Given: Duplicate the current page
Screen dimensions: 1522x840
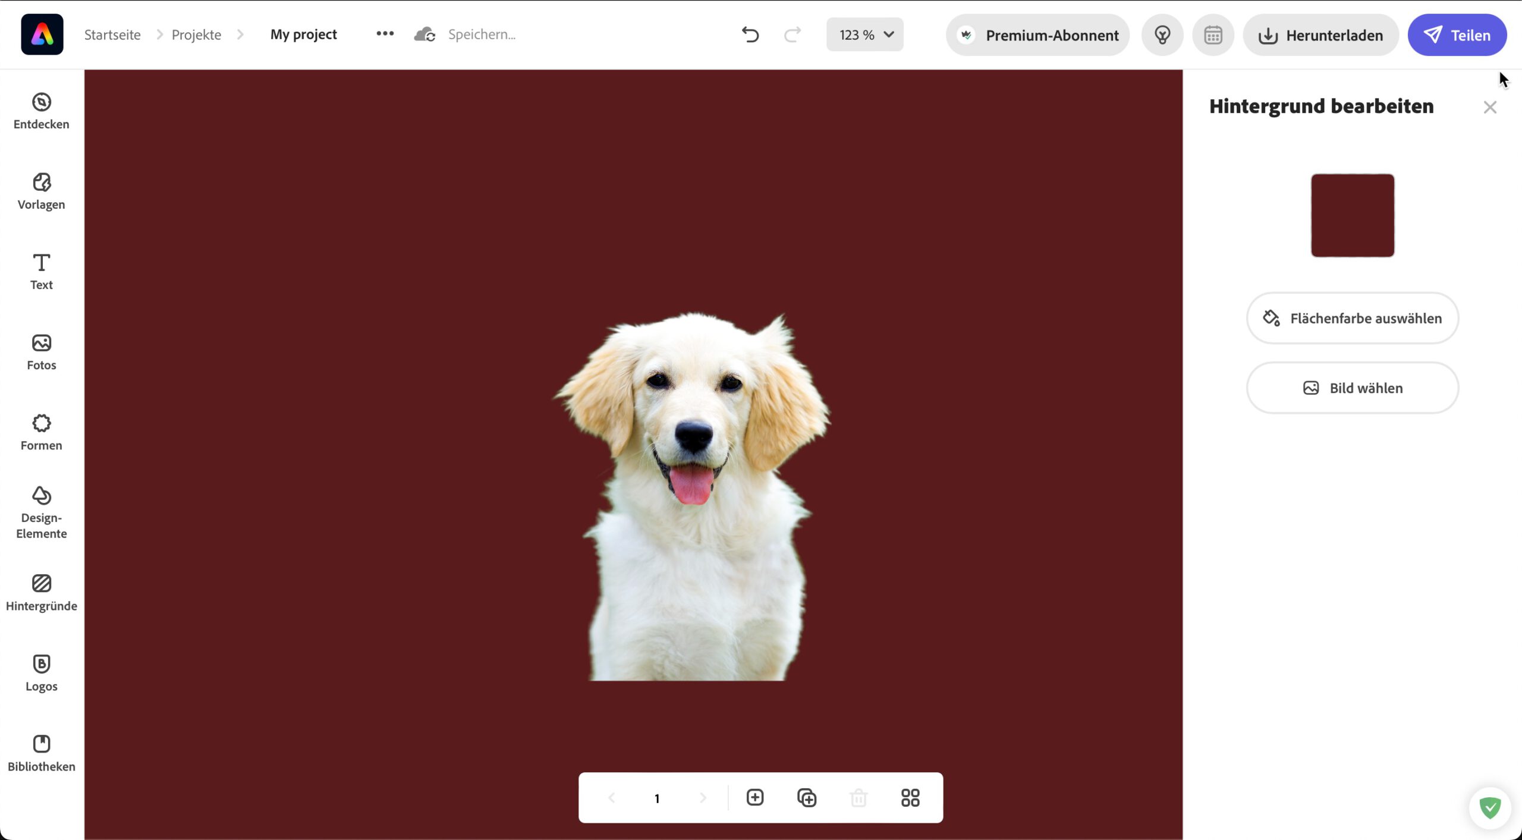Looking at the screenshot, I should (x=806, y=797).
